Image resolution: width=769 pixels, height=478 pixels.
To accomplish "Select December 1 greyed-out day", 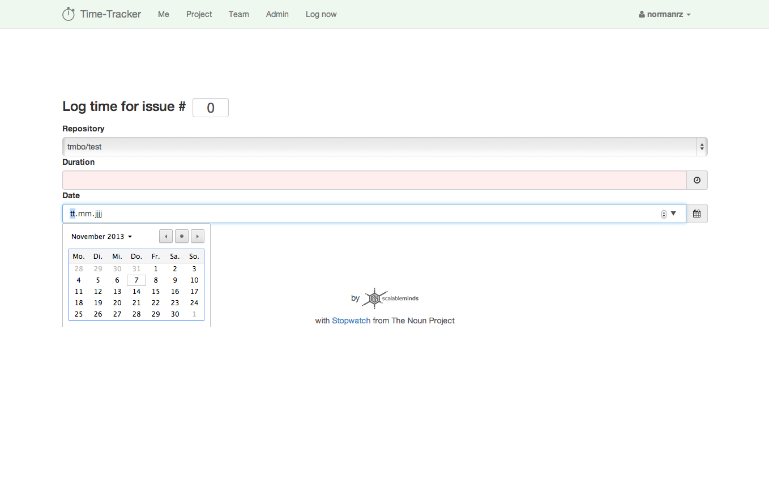I will pyautogui.click(x=194, y=314).
